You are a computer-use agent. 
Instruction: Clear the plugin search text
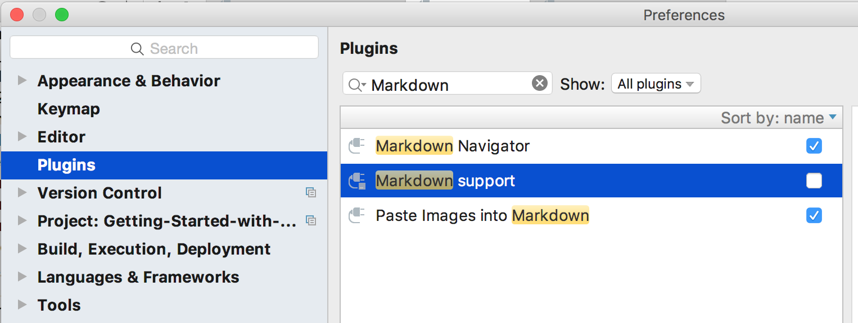coord(539,84)
